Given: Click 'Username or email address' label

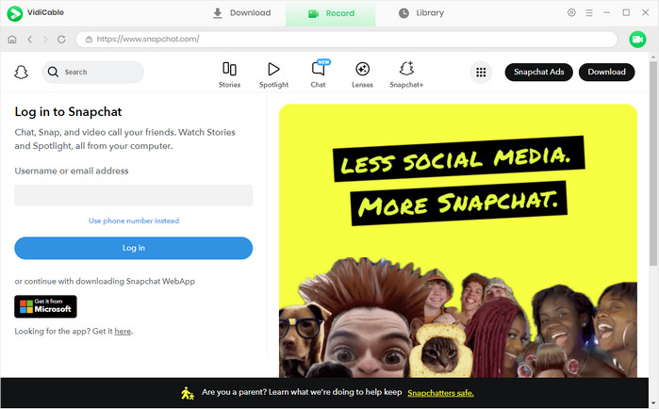Looking at the screenshot, I should point(72,171).
